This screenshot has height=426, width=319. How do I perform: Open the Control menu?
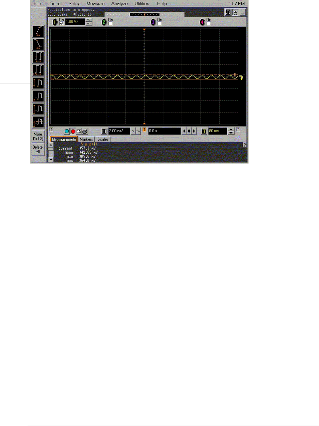[x=54, y=3]
